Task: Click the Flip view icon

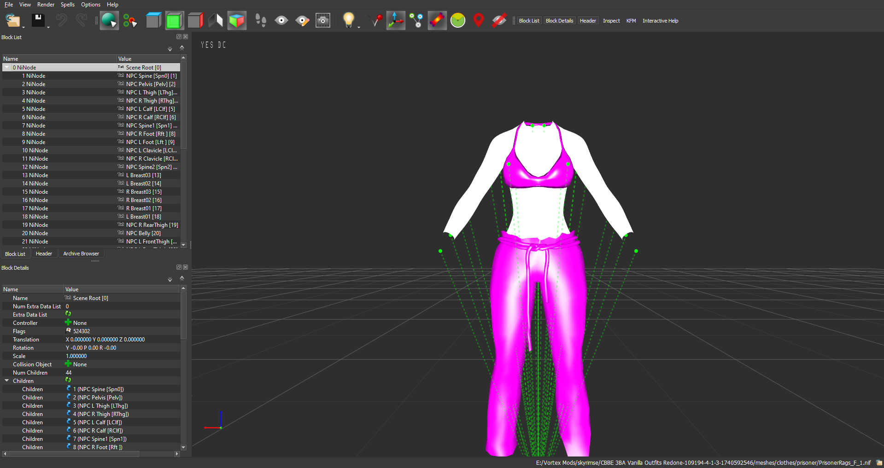Action: click(x=216, y=21)
